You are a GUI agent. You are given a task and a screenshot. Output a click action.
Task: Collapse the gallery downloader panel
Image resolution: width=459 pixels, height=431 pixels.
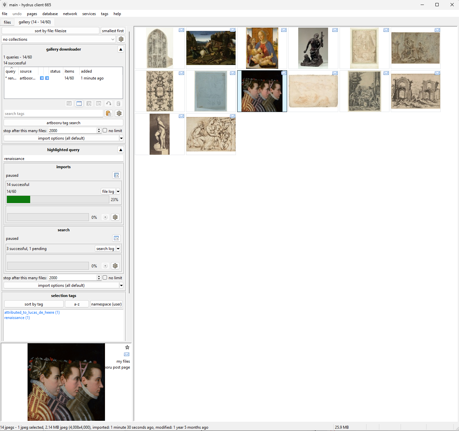pos(121,49)
